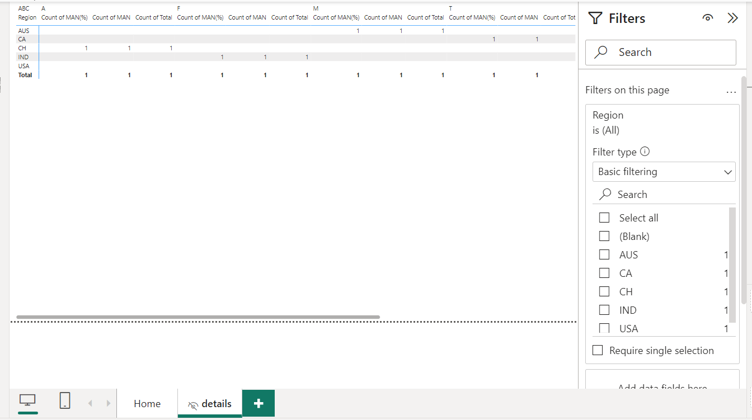
Task: Check the Select all checkbox
Action: point(604,218)
